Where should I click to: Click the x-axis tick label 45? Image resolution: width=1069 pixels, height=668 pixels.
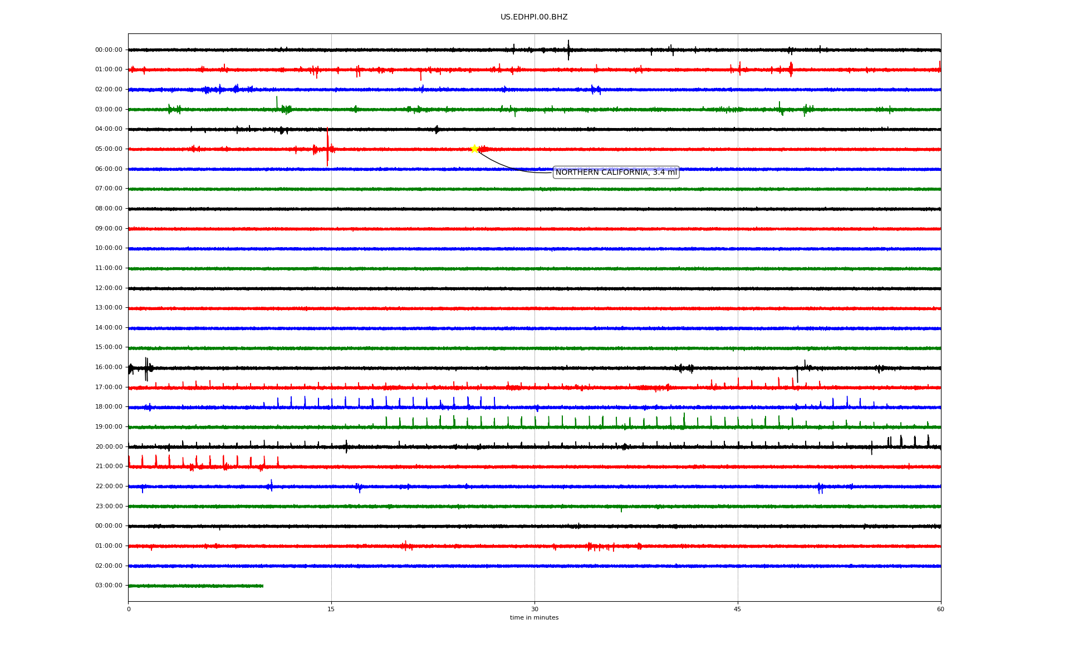click(738, 609)
